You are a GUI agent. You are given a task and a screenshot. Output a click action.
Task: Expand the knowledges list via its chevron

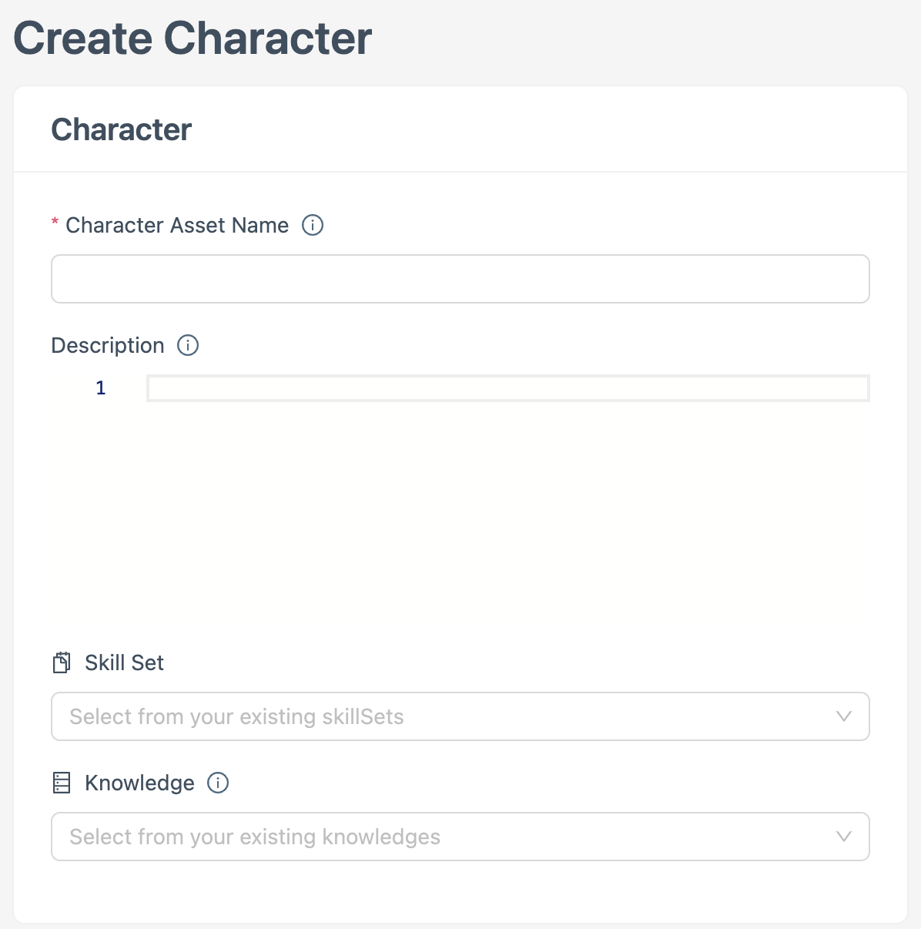tap(844, 837)
